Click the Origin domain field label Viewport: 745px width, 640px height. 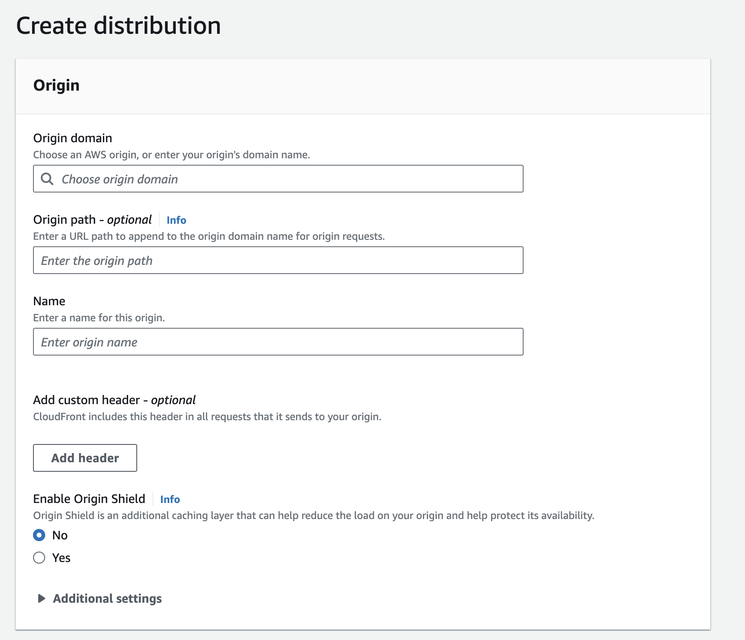73,138
